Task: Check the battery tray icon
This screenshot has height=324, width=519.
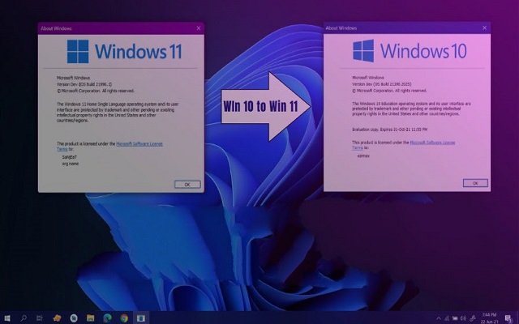Action: point(455,318)
